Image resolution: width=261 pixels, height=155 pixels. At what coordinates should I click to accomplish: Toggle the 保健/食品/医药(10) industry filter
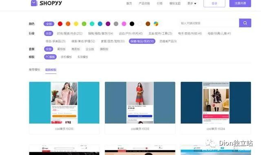pos(142,41)
